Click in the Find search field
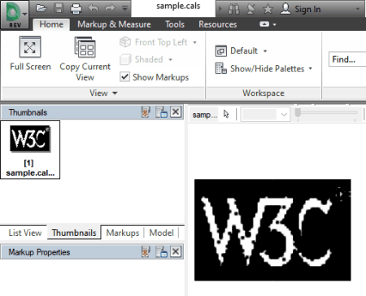Image resolution: width=366 pixels, height=296 pixels. (x=347, y=59)
